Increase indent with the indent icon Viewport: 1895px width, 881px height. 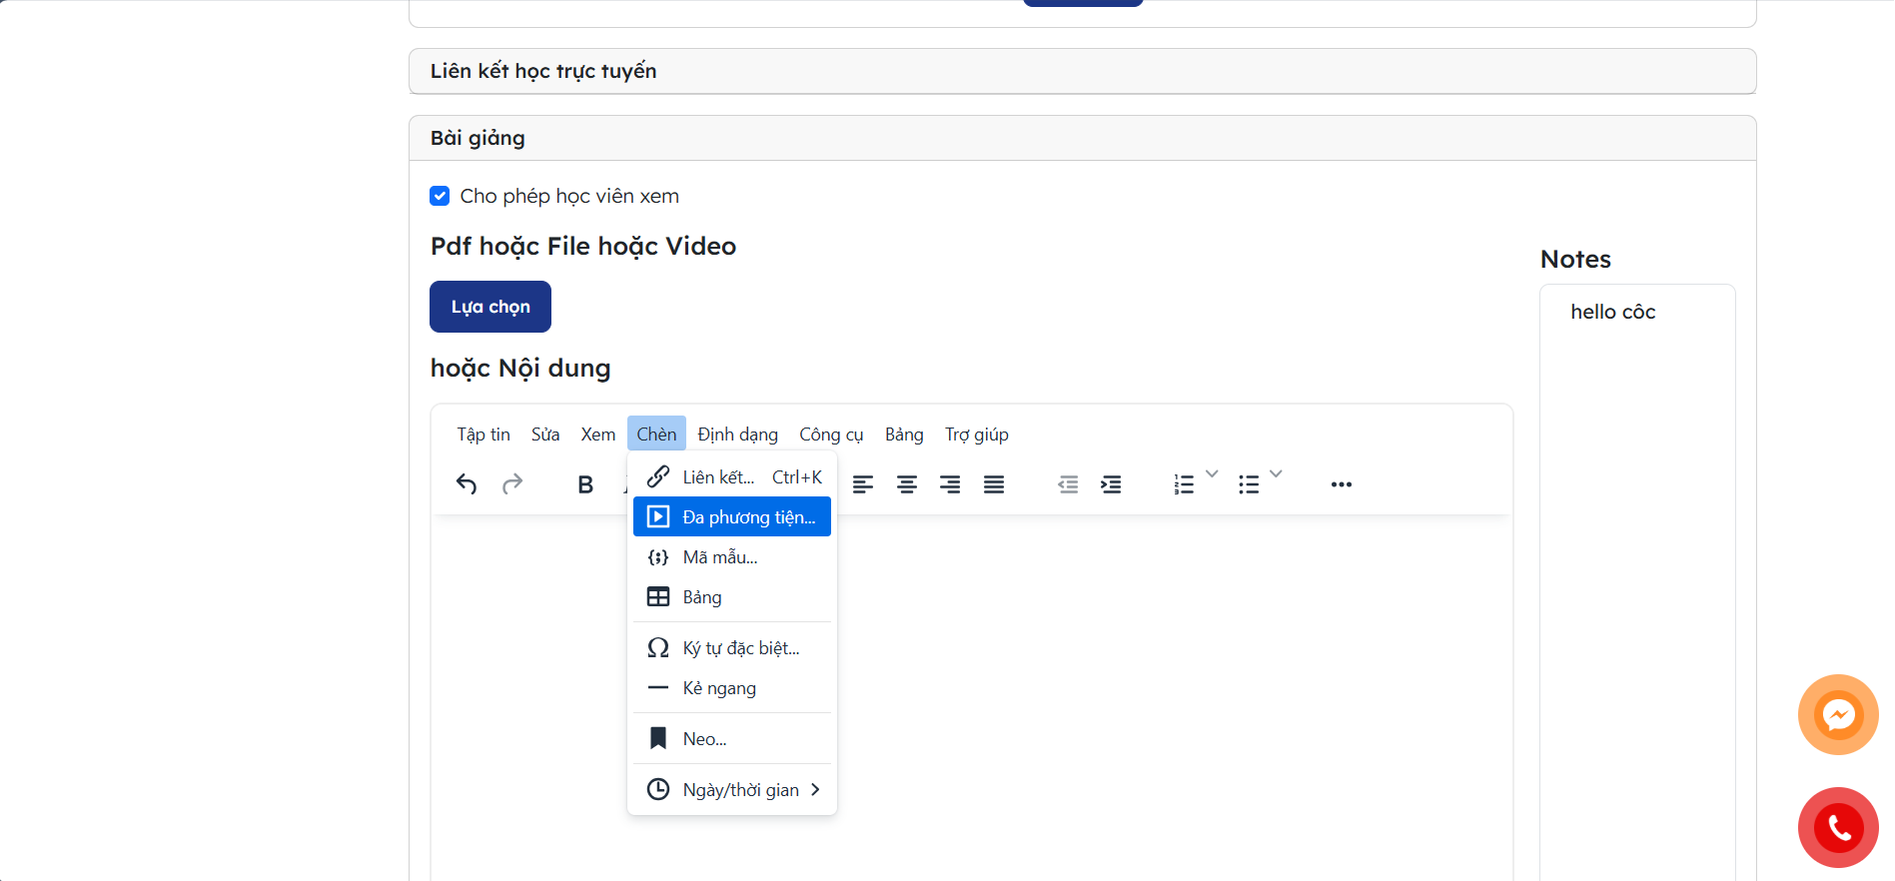(x=1111, y=484)
